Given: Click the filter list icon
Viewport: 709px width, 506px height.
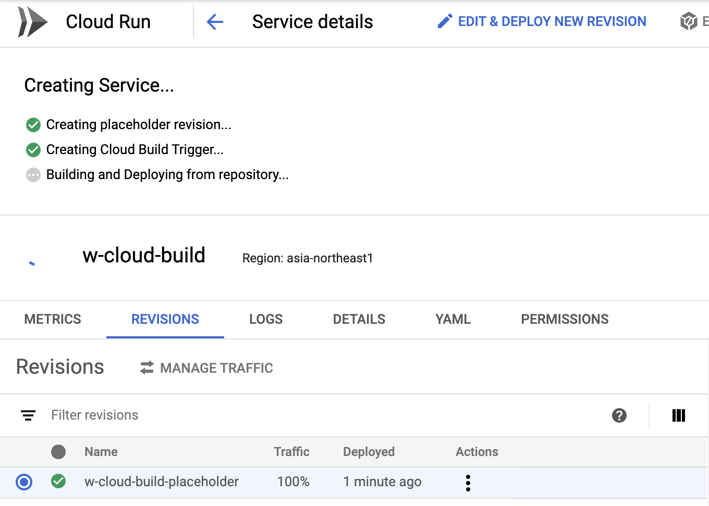Looking at the screenshot, I should pyautogui.click(x=28, y=415).
